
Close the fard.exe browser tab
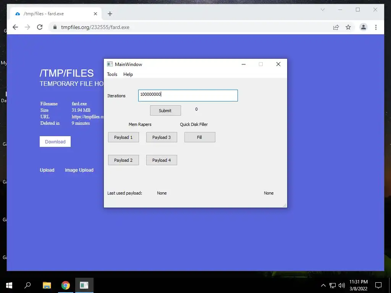[95, 14]
